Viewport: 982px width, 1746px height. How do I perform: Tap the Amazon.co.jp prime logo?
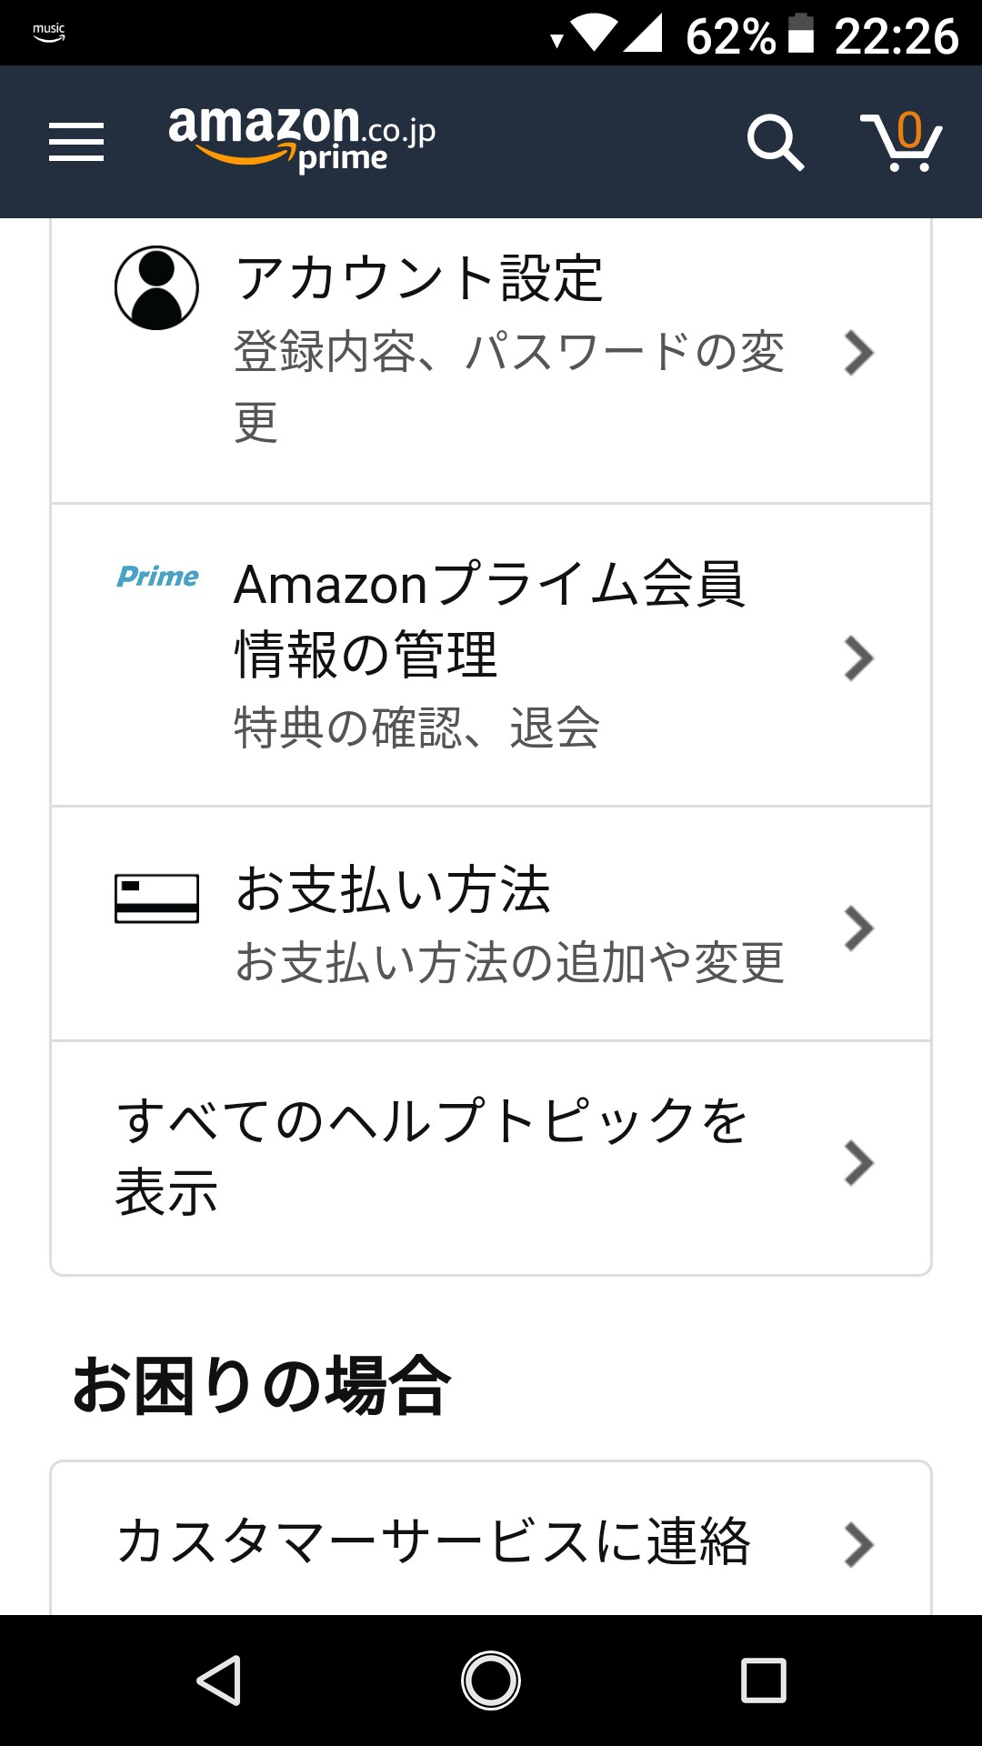coord(302,138)
